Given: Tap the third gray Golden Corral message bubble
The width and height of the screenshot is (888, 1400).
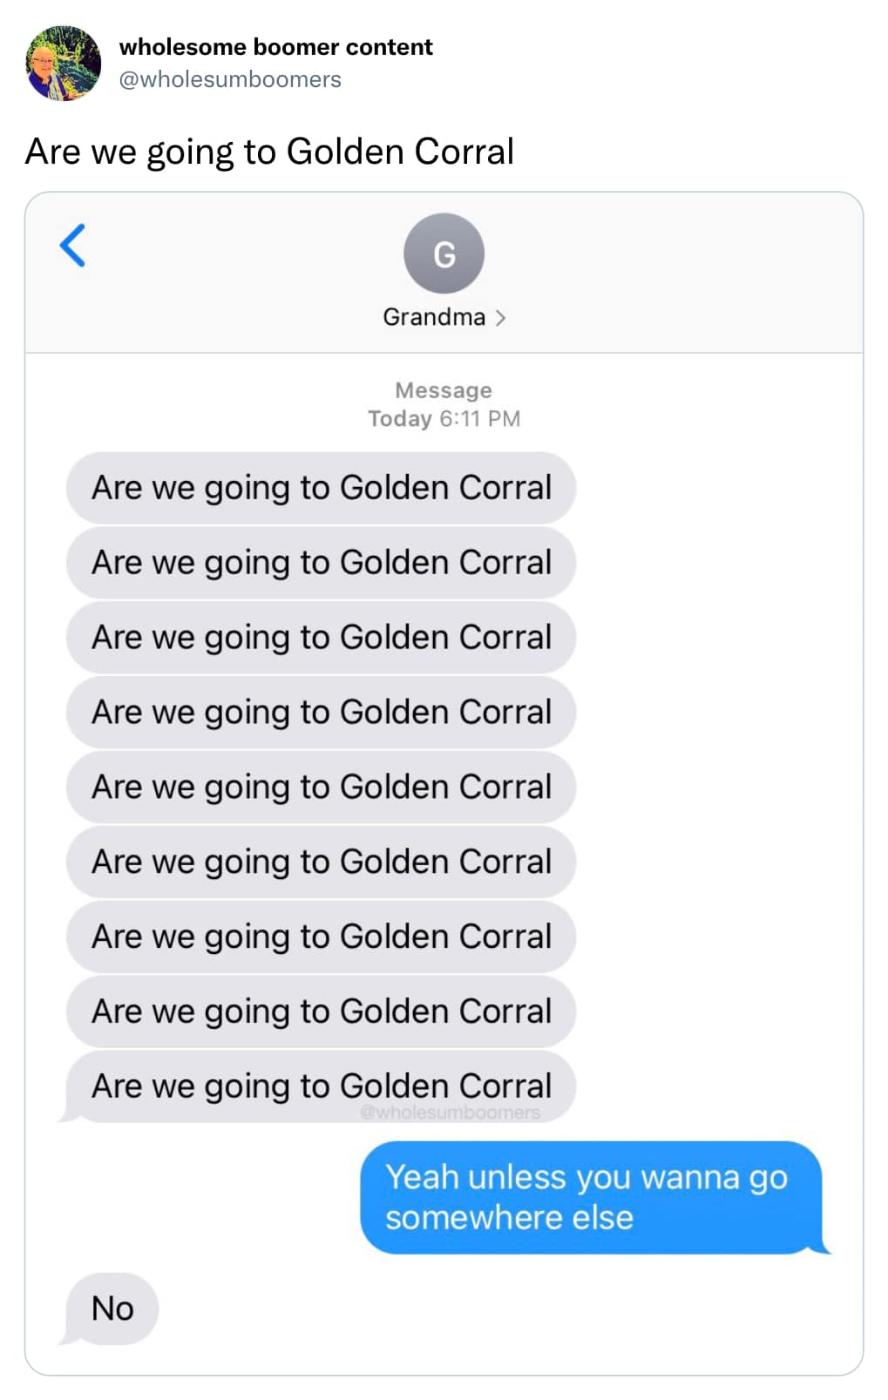Looking at the screenshot, I should (321, 638).
